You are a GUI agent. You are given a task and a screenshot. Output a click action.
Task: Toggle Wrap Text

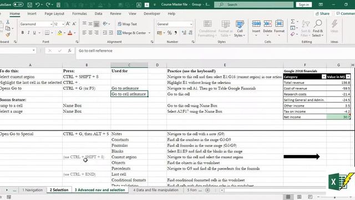tap(127, 24)
